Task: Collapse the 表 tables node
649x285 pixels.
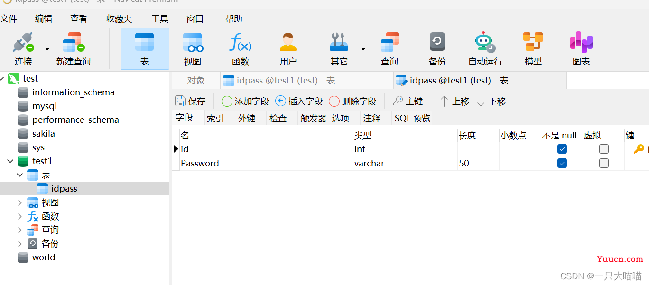Action: pyautogui.click(x=20, y=175)
